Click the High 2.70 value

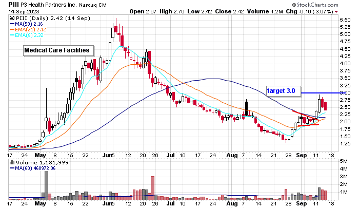click(172, 11)
